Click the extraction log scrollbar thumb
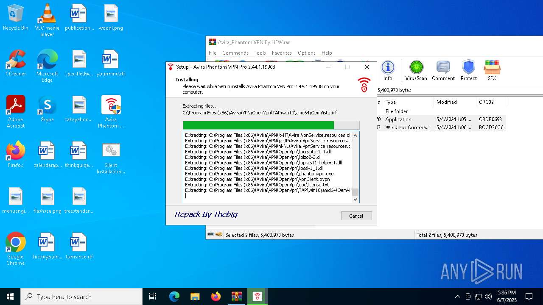The image size is (543, 305). pos(355,192)
